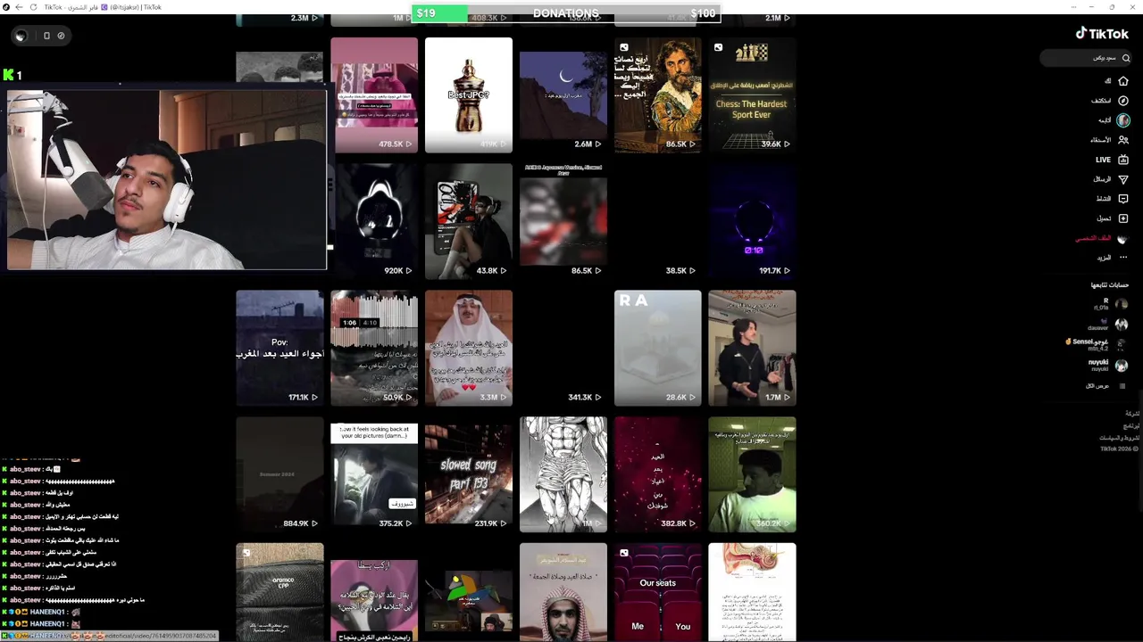Open the Friends people icon

tap(1123, 140)
